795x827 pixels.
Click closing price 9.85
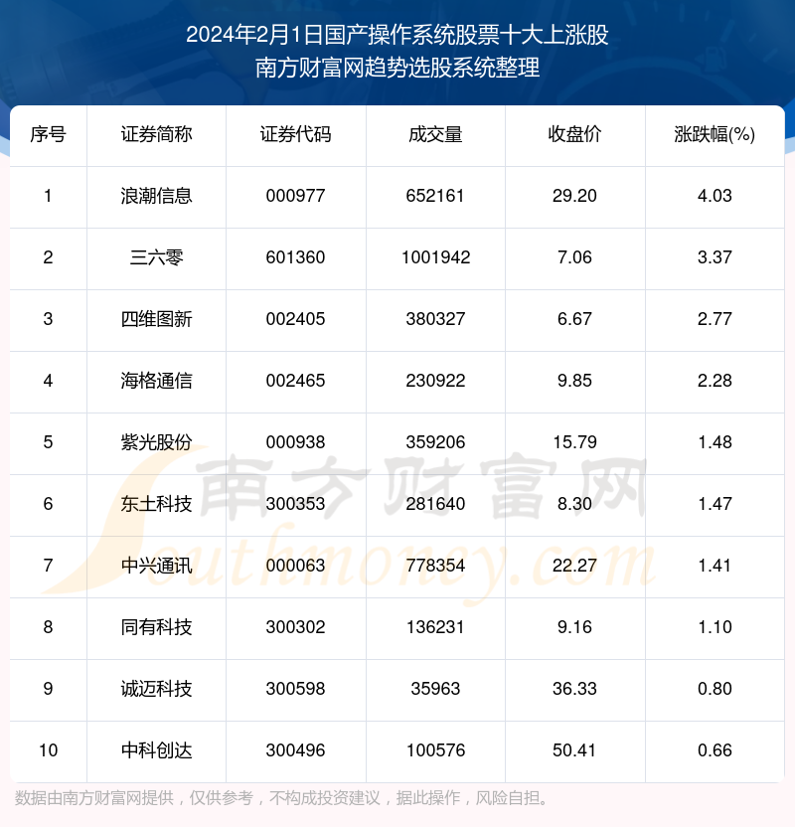(x=574, y=381)
